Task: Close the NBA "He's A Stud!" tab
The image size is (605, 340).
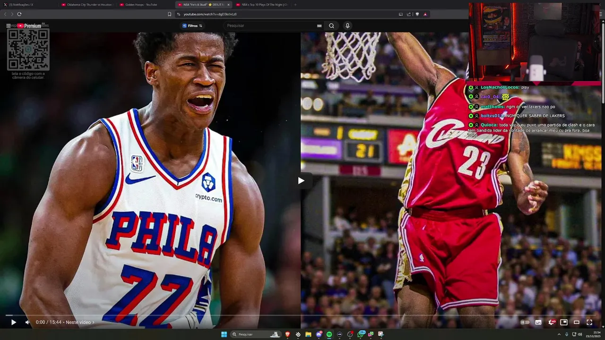Action: 228,4
